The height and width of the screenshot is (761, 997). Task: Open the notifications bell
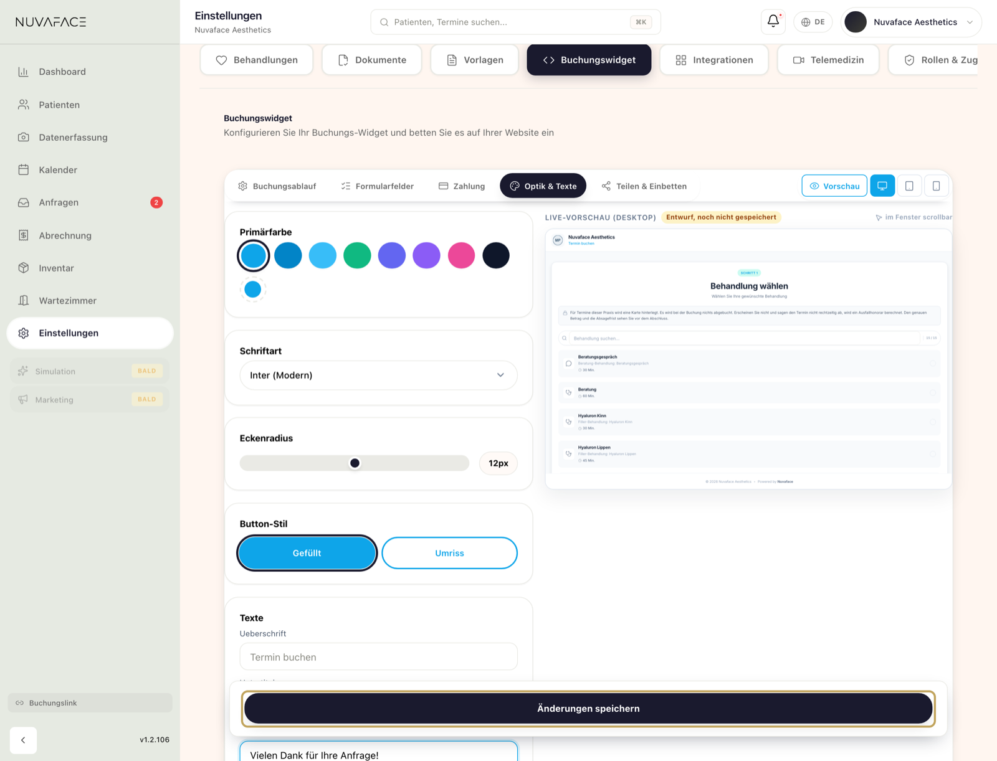click(773, 22)
